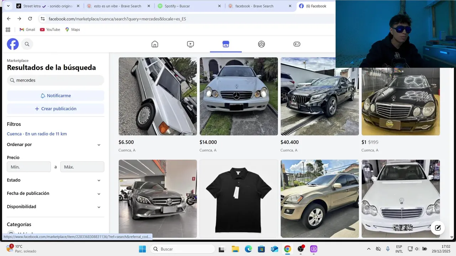Reload the page
This screenshot has width=456, height=256.
tap(30, 18)
